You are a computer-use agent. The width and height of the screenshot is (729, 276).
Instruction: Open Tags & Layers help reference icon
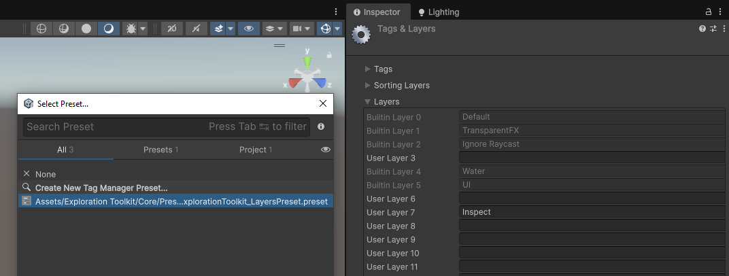click(702, 29)
